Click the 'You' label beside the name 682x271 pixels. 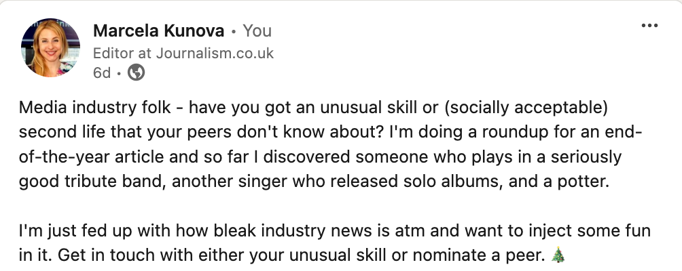(257, 30)
